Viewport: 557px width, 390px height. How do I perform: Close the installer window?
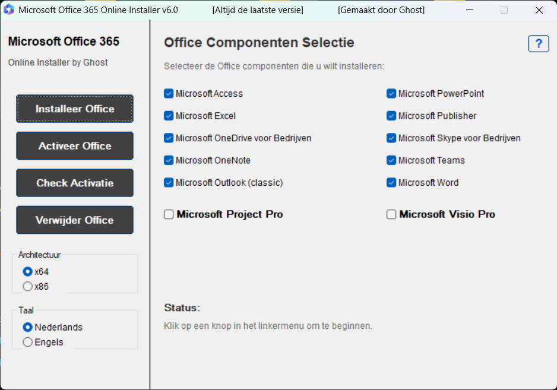[539, 10]
